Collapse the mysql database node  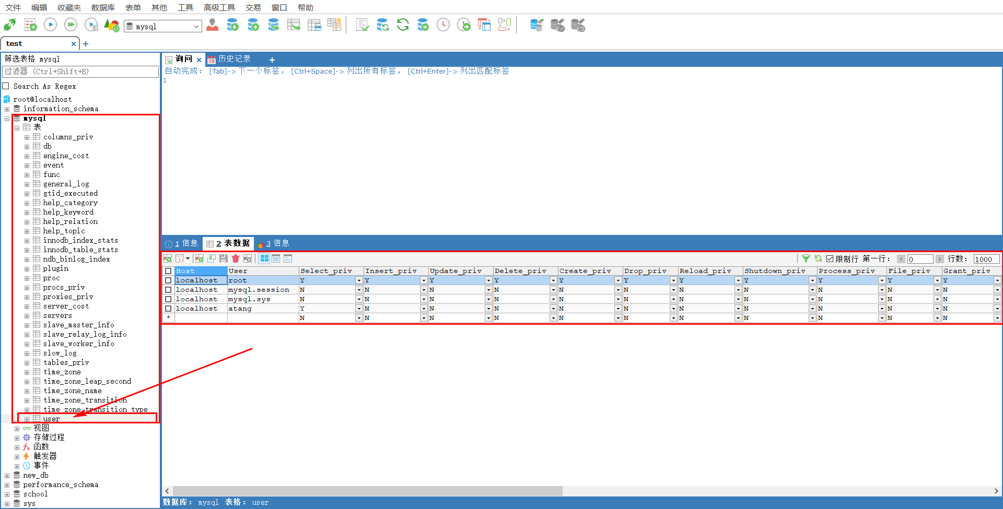[x=7, y=119]
